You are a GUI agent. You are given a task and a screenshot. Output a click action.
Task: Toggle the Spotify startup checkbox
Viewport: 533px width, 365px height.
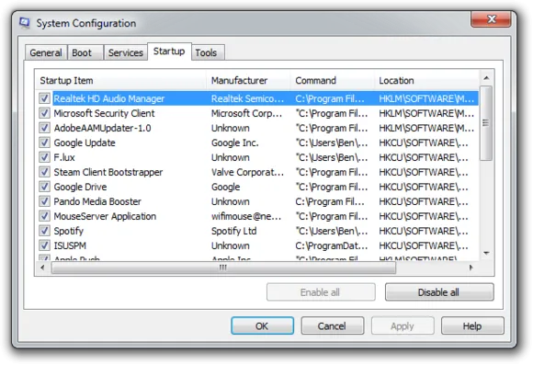pos(44,231)
